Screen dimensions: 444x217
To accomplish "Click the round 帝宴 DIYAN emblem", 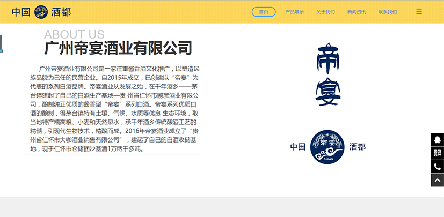I will 327,147.
